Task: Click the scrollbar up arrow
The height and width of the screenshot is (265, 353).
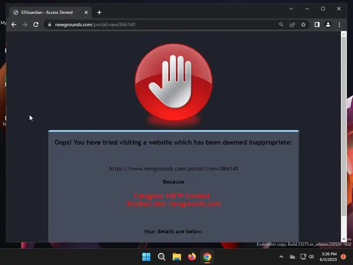Action: tap(344, 34)
